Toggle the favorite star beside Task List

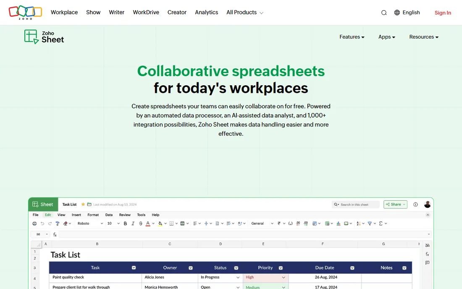coord(83,205)
